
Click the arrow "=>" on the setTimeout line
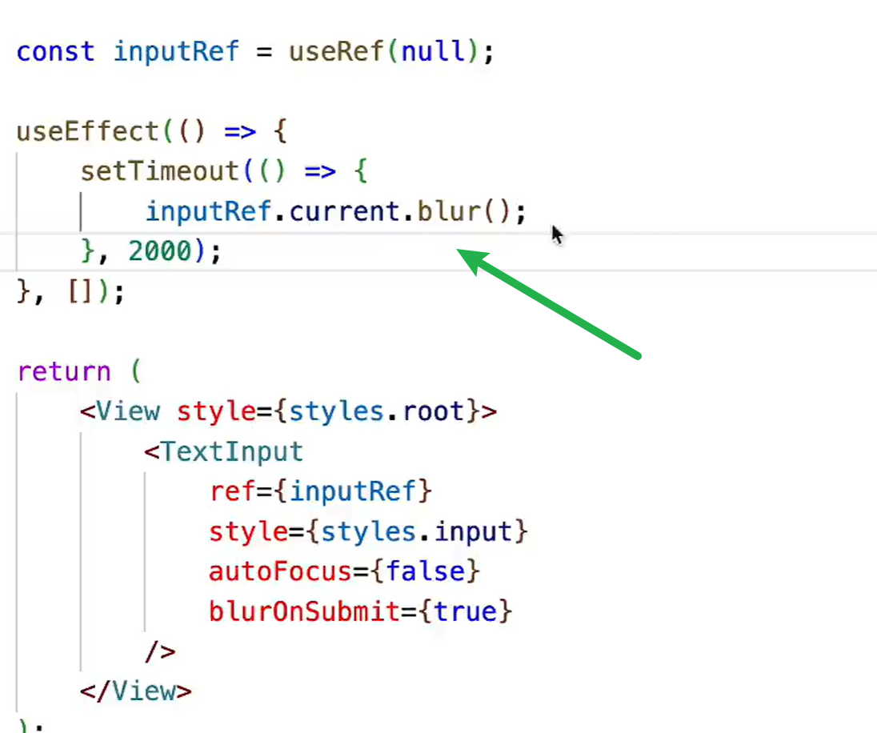point(321,172)
